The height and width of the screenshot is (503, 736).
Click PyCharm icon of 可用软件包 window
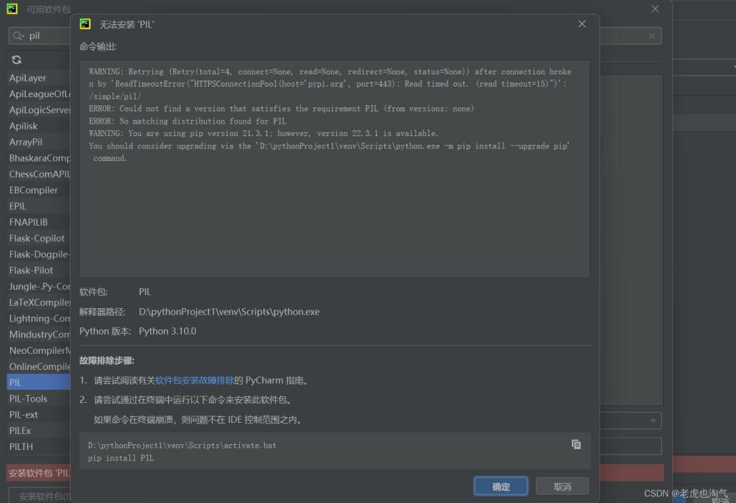click(x=13, y=9)
